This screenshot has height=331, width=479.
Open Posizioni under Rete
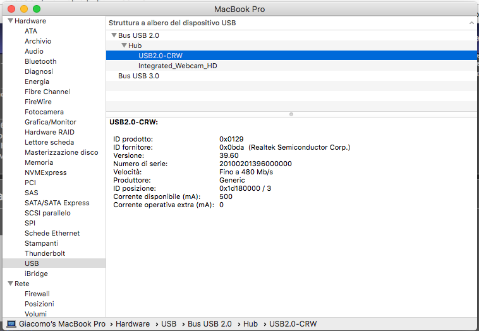click(x=39, y=304)
